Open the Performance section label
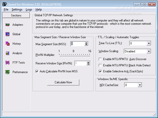This screenshot has width=158, height=118. 20,72
